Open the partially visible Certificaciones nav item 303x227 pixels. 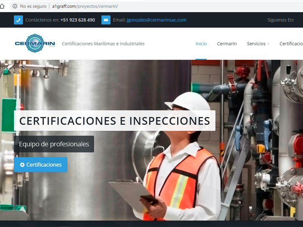pos(291,44)
